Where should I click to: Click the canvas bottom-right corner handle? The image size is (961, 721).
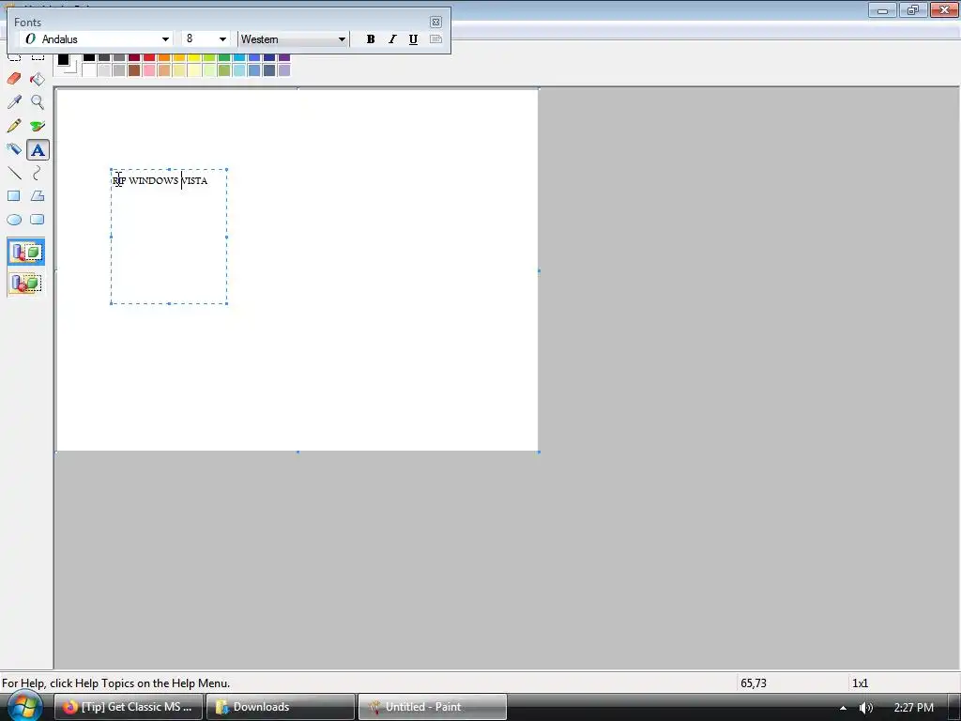tap(539, 453)
